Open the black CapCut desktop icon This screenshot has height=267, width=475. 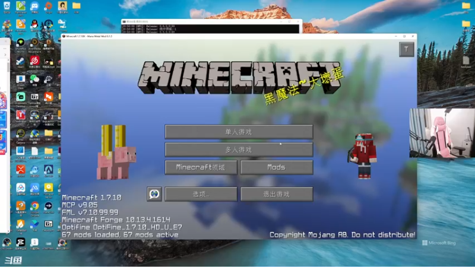pos(21,243)
